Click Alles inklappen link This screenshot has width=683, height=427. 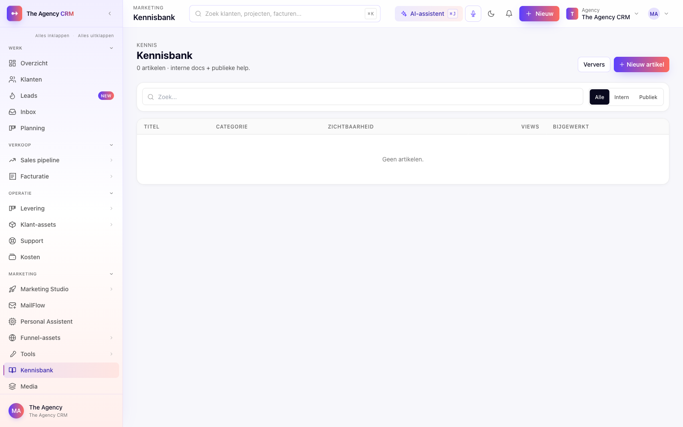click(x=52, y=36)
